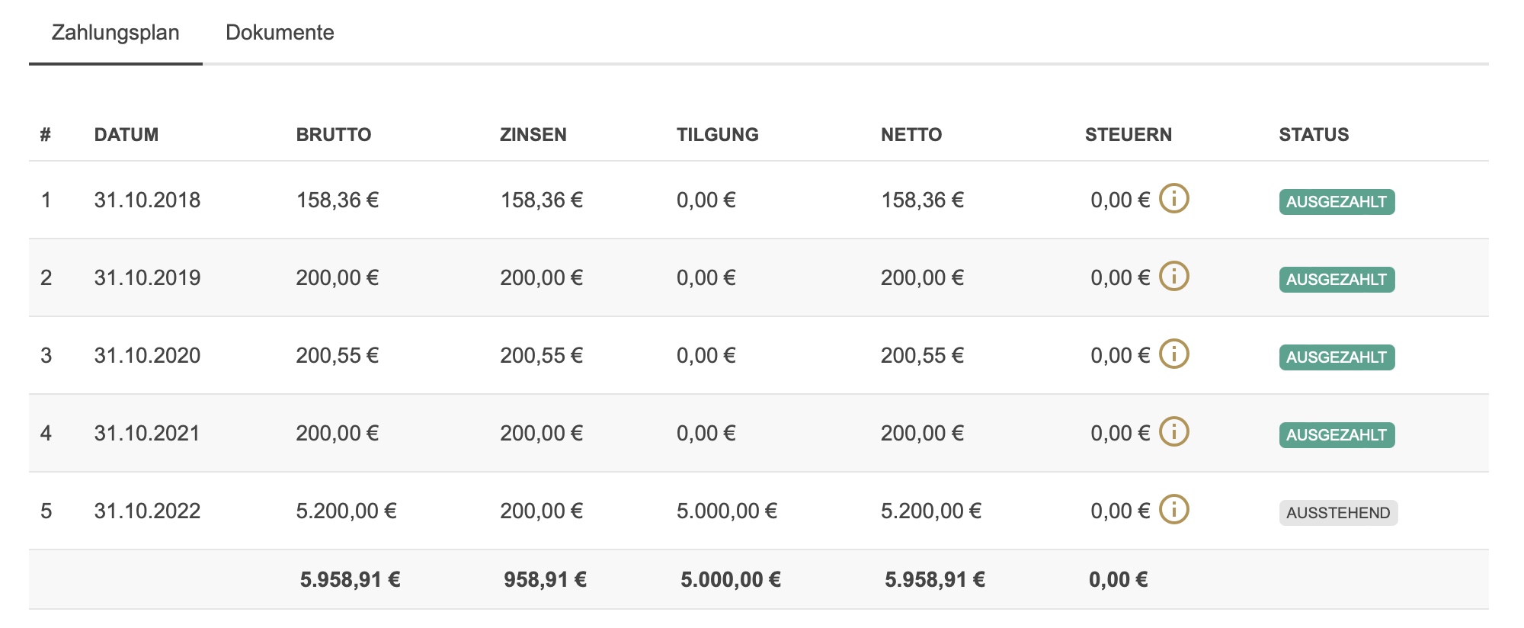Click the ZINSEN column header
Image resolution: width=1524 pixels, height=628 pixels.
pos(533,135)
